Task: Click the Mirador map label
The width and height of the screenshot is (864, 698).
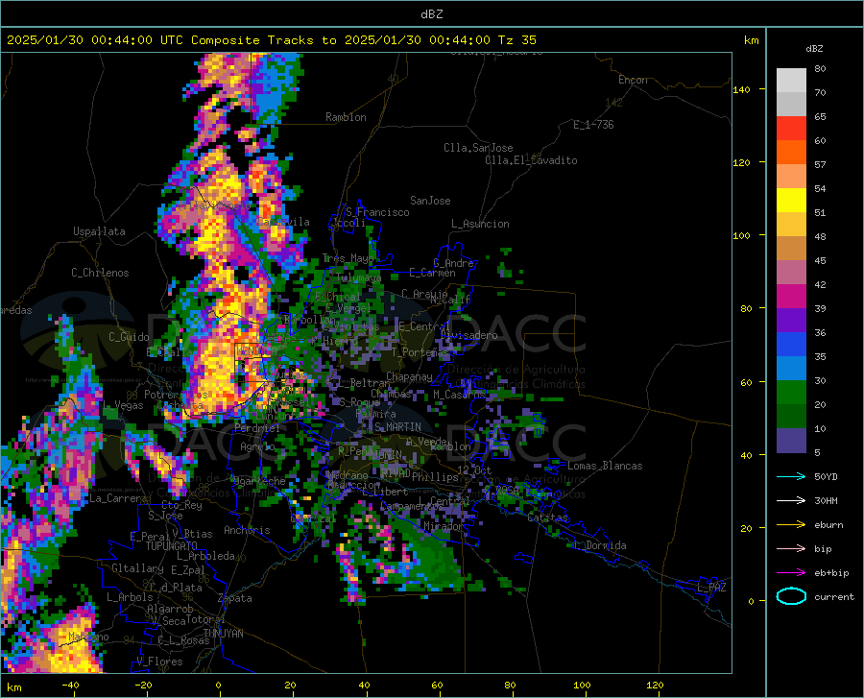Action: 443,526
